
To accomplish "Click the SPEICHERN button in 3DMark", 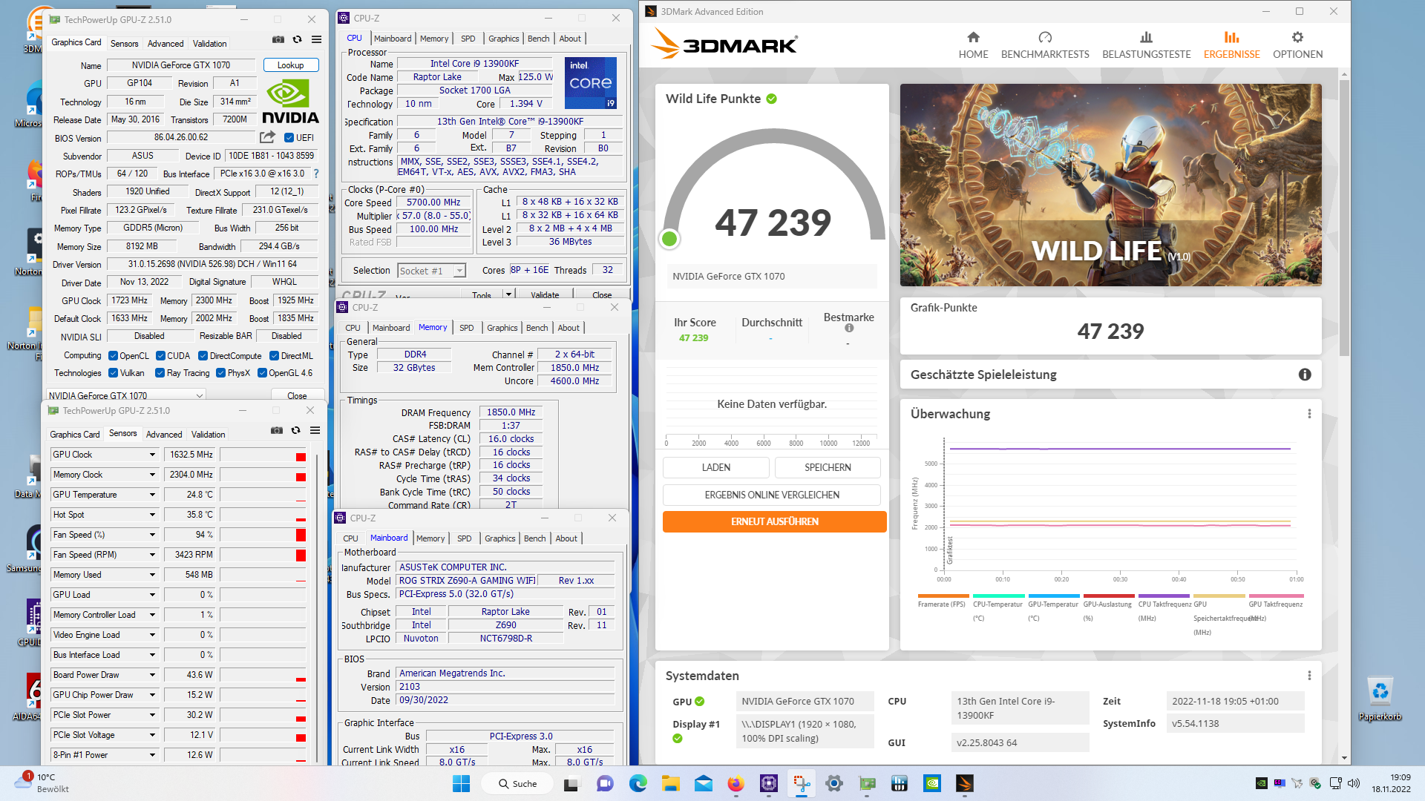I will point(828,467).
